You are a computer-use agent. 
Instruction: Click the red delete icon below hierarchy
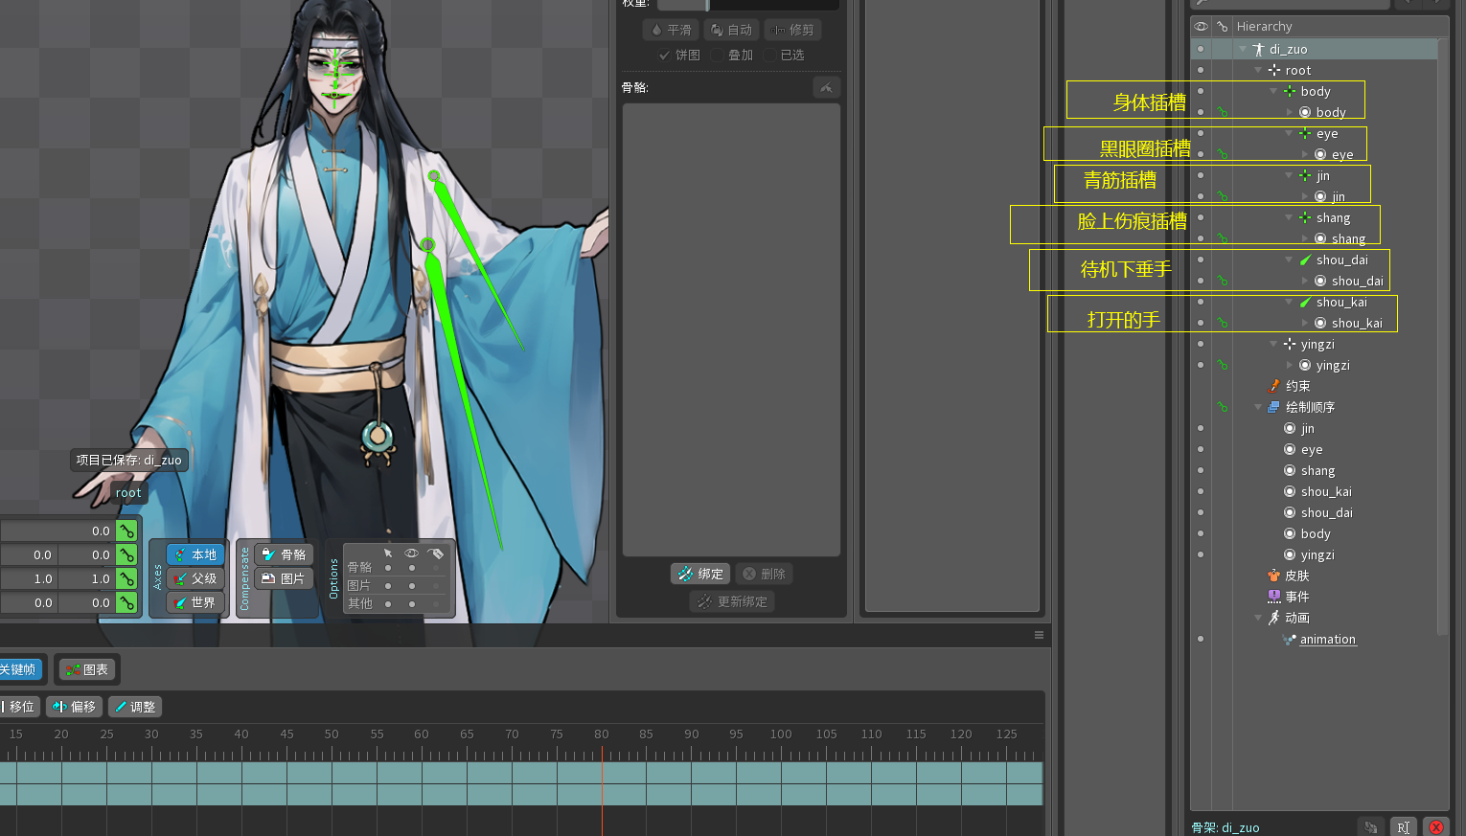[1435, 827]
